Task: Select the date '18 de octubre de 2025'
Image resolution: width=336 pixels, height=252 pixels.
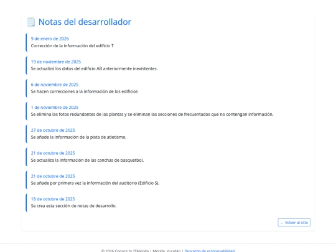Action: (53, 199)
